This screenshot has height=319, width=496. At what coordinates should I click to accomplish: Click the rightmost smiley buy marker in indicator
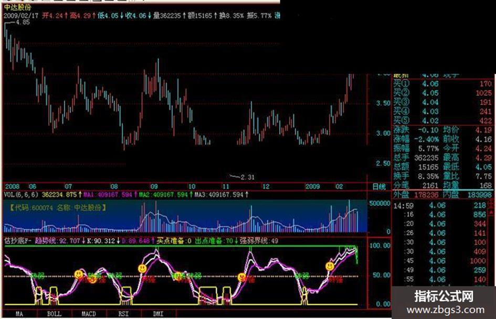330,266
